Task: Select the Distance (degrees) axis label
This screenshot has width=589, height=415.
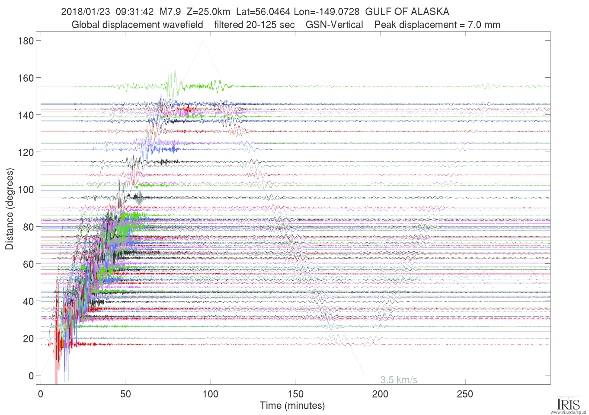Action: (10, 209)
